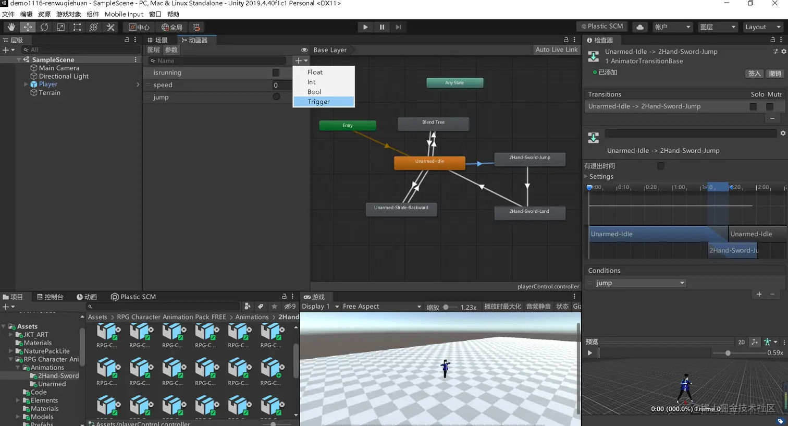Screen dimensions: 788x426
Task: Select the combined Transform tool
Action: pyautogui.click(x=94, y=27)
